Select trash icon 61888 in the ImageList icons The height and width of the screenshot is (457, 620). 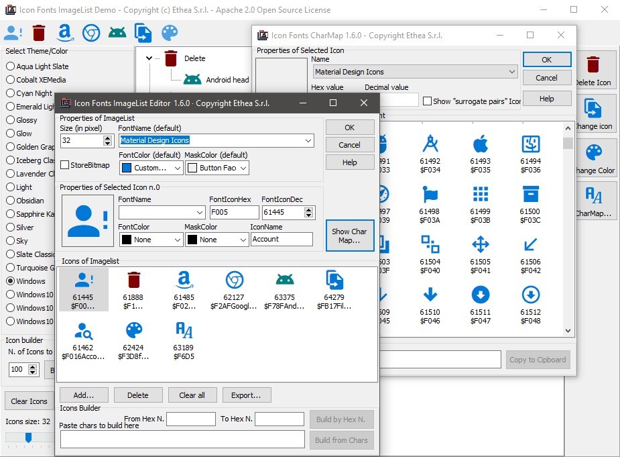[x=133, y=289]
